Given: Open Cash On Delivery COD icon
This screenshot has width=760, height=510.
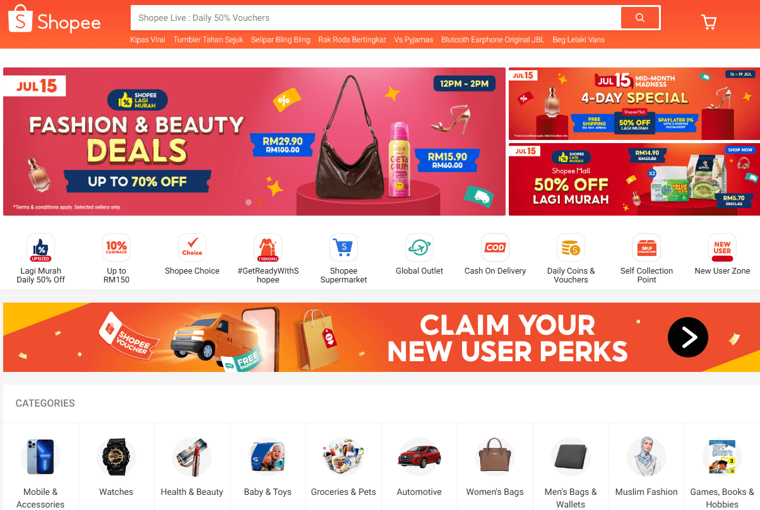Looking at the screenshot, I should click(x=495, y=247).
